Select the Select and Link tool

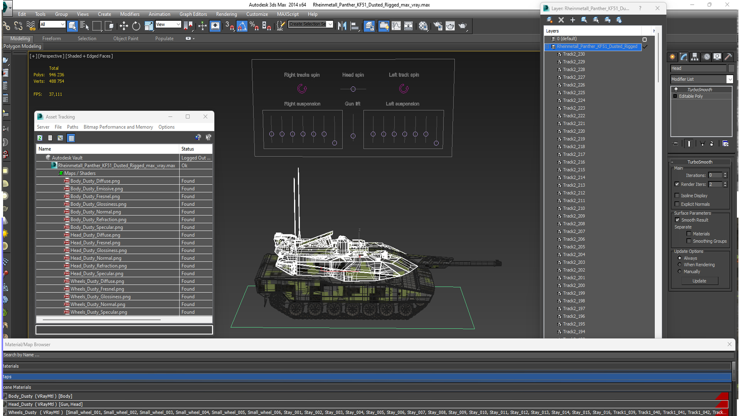click(x=6, y=26)
